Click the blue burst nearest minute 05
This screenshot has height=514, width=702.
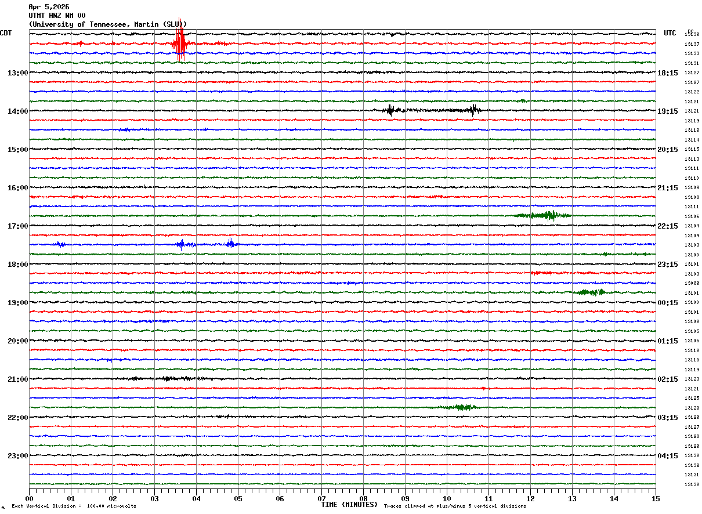(231, 244)
